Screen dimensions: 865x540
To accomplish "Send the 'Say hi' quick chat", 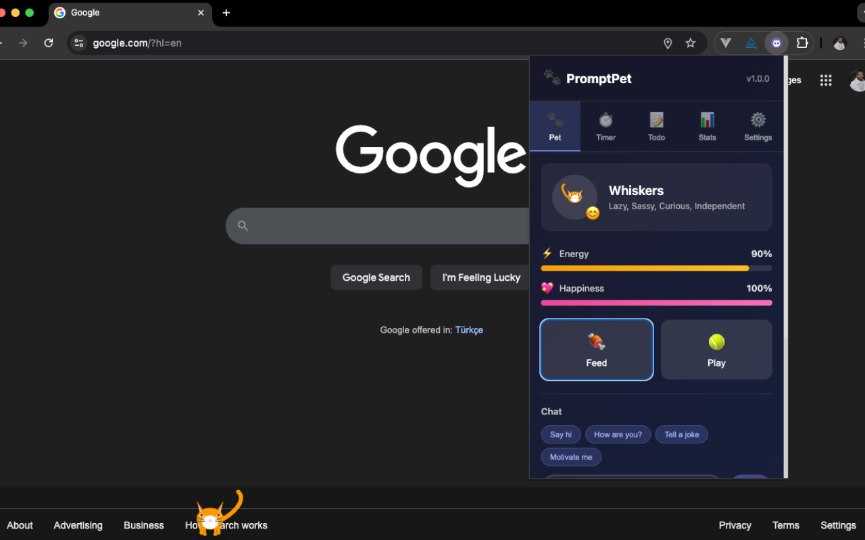I will point(561,435).
